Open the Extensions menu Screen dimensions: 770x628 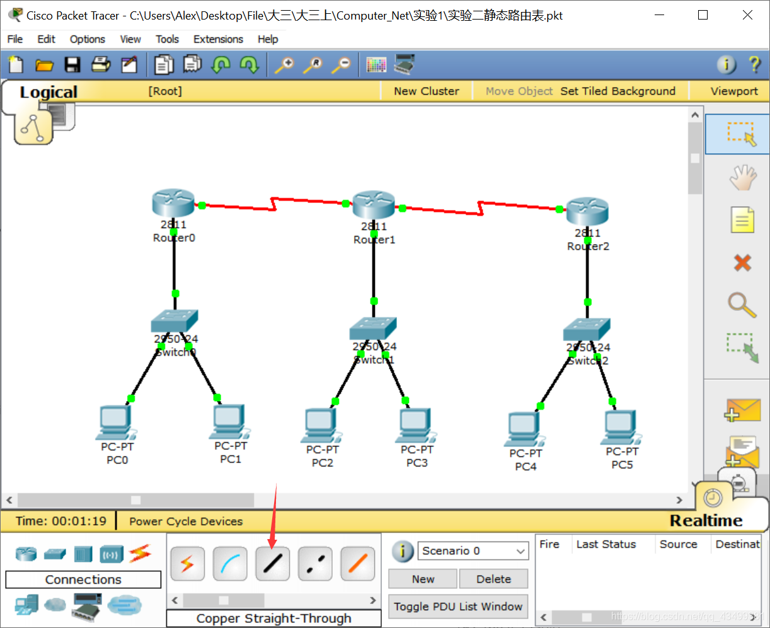click(x=218, y=39)
